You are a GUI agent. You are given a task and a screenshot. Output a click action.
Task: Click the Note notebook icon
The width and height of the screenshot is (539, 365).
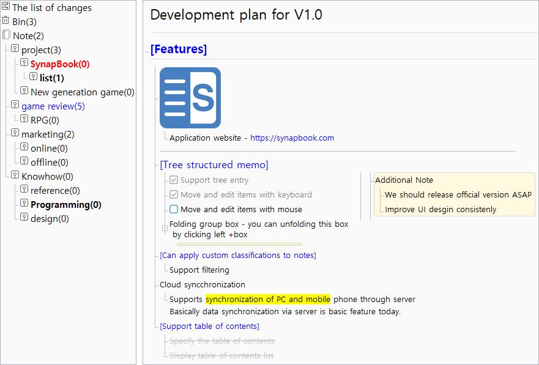6,35
